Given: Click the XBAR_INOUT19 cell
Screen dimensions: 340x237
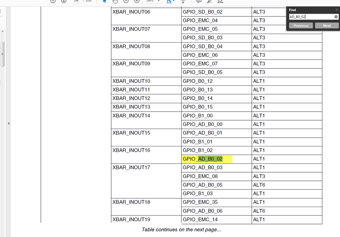Looking at the screenshot, I should 146,219.
